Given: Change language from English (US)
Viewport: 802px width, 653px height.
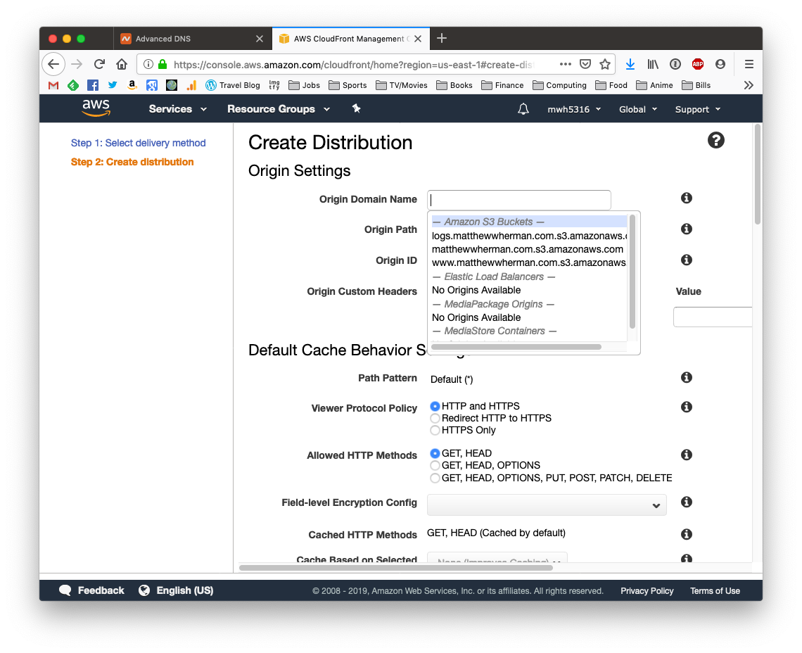Looking at the screenshot, I should pos(176,590).
